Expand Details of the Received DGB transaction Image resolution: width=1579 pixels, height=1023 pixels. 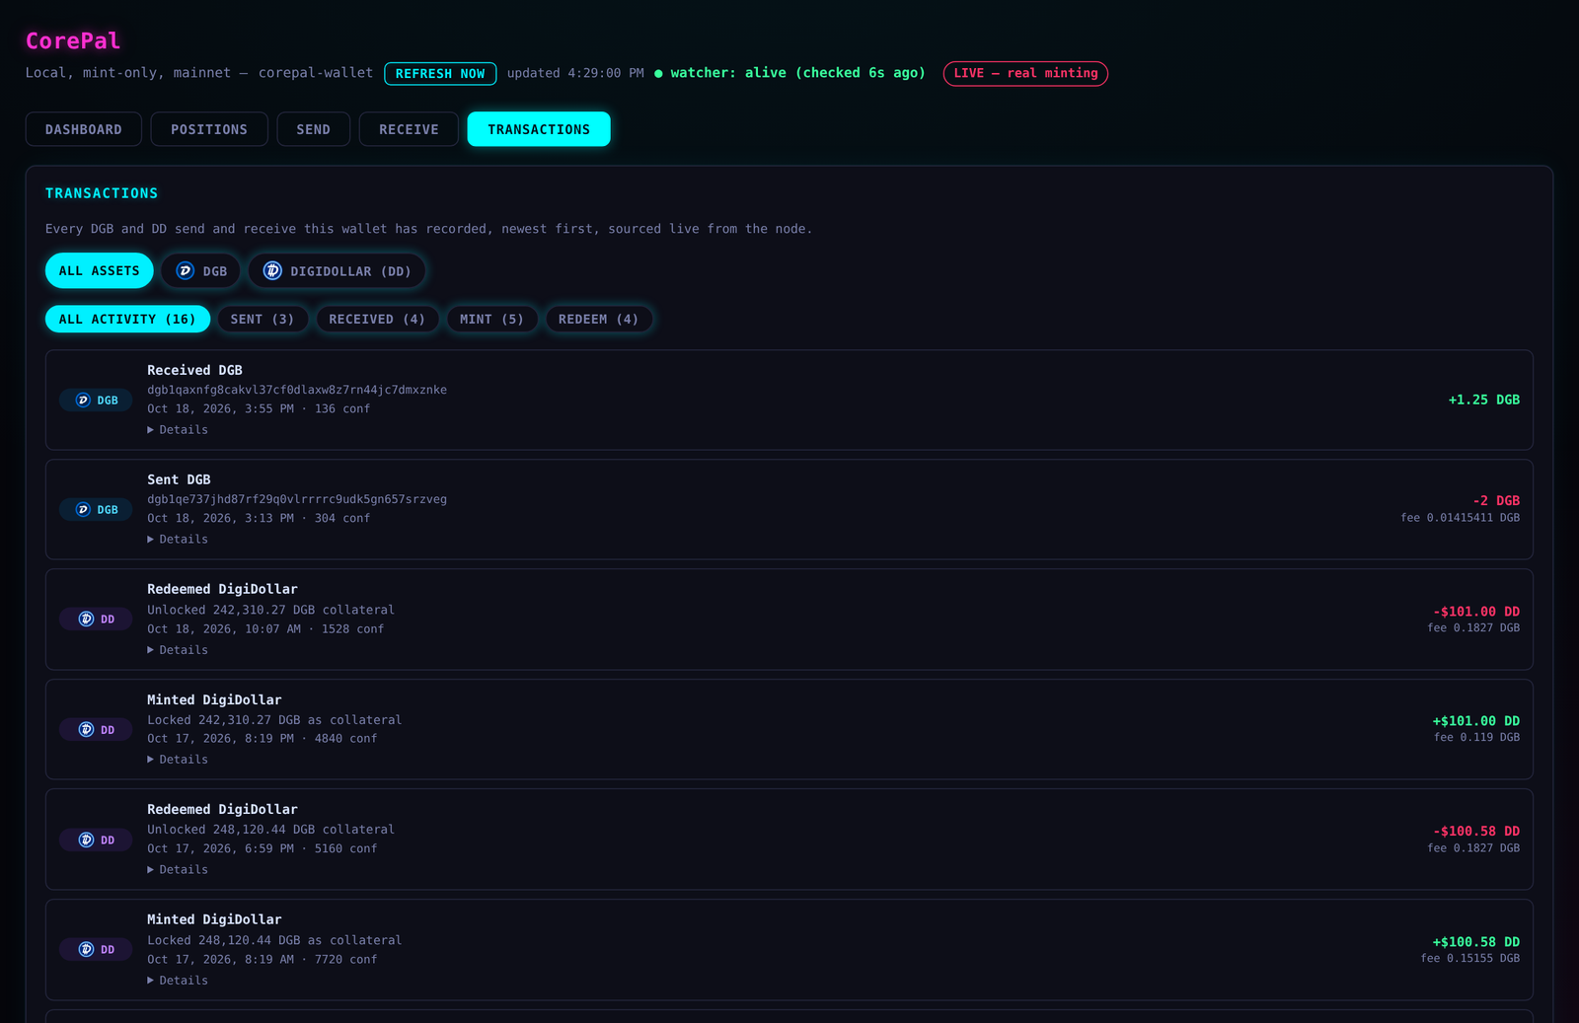pyautogui.click(x=178, y=430)
